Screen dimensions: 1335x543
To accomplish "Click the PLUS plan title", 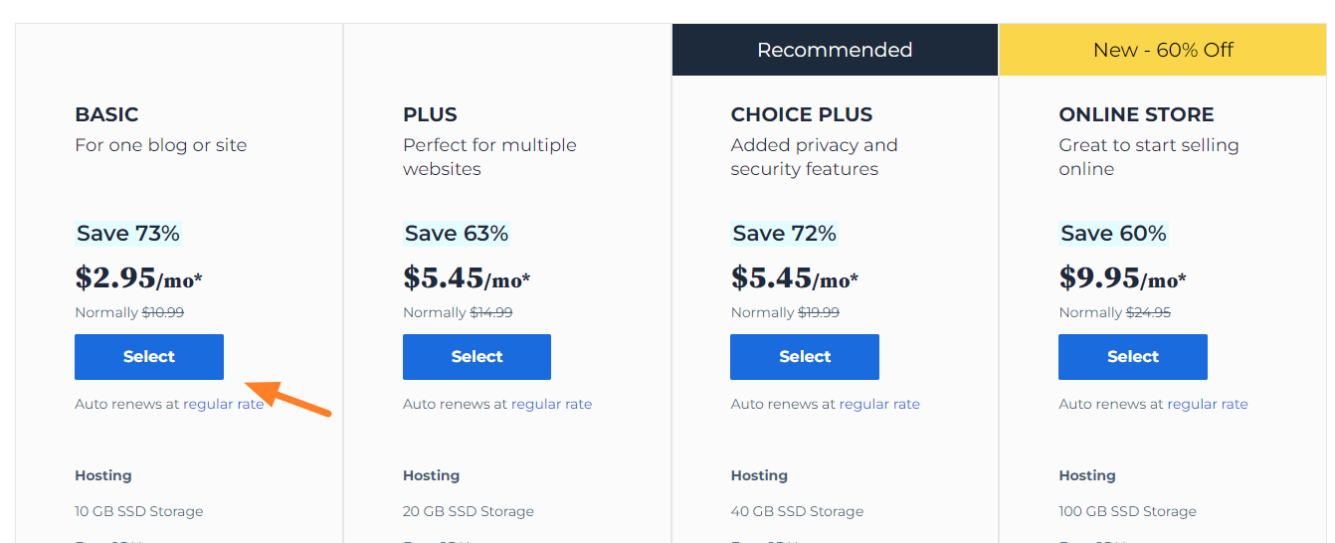I will 430,114.
